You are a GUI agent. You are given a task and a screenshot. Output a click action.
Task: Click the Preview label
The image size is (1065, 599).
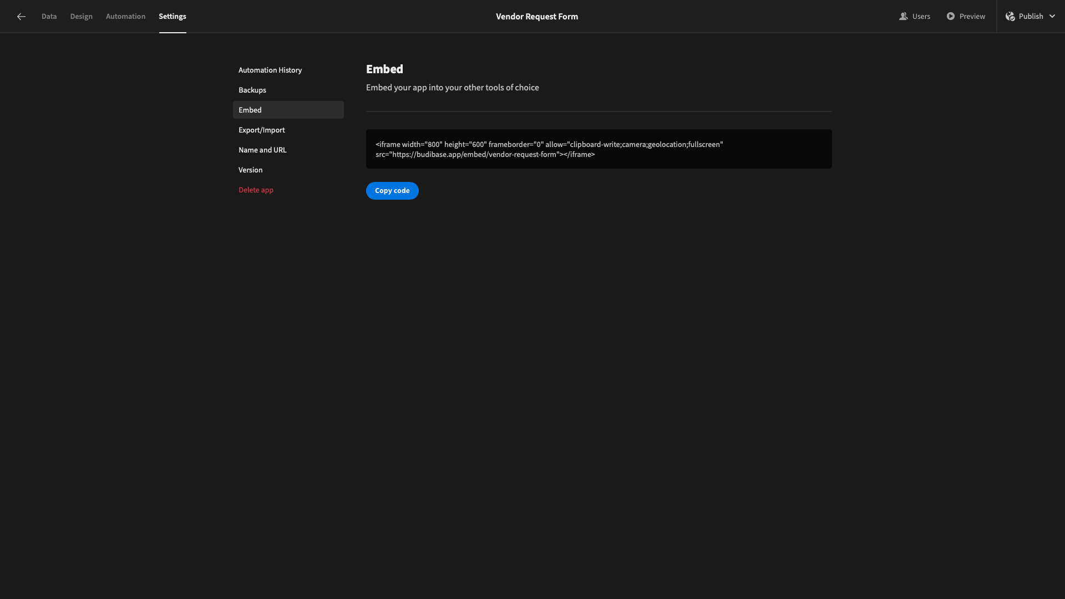(972, 16)
